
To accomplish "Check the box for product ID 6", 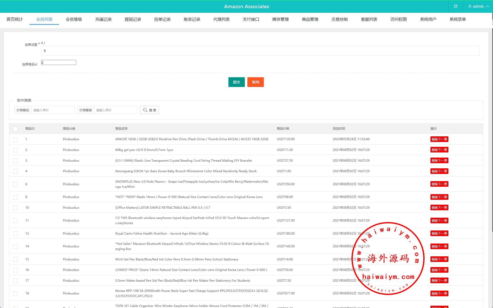I will [15, 184].
